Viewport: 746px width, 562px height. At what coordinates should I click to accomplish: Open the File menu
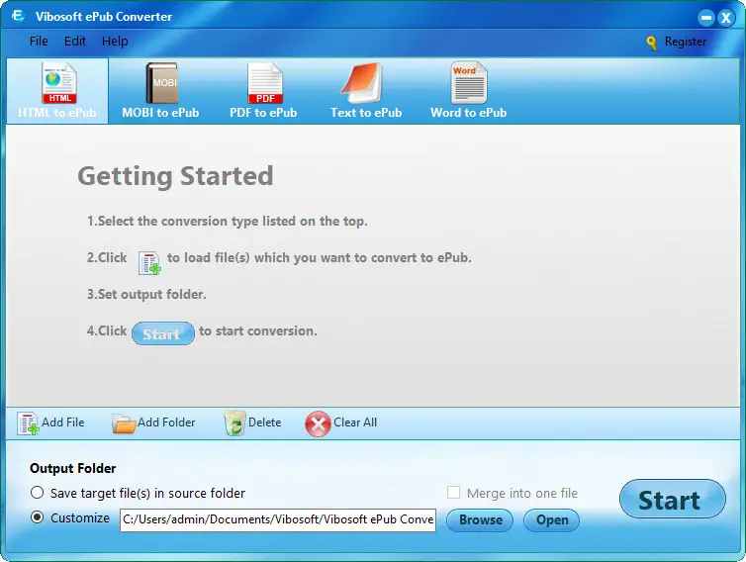[39, 42]
